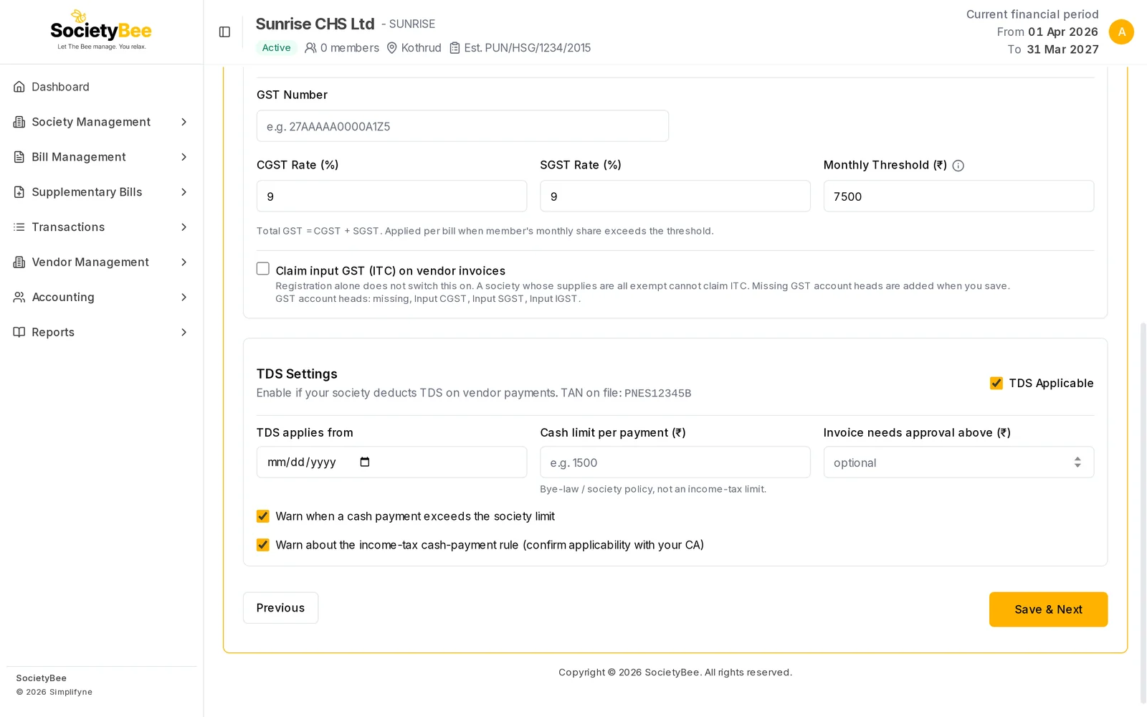
Task: Click the Monthly Threshold 7500 field
Action: coord(958,196)
